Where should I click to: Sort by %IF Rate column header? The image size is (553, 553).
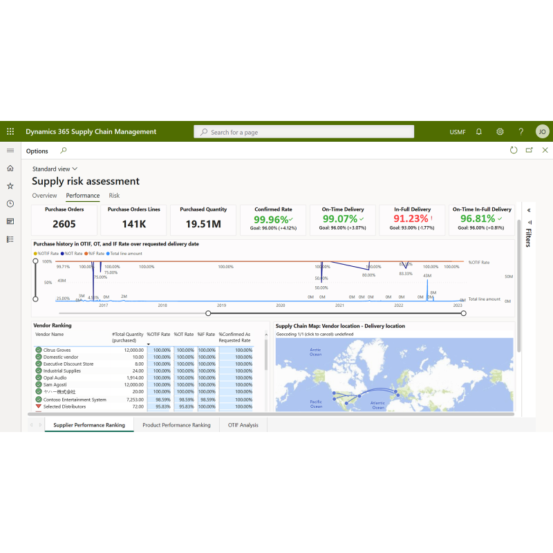pyautogui.click(x=206, y=335)
